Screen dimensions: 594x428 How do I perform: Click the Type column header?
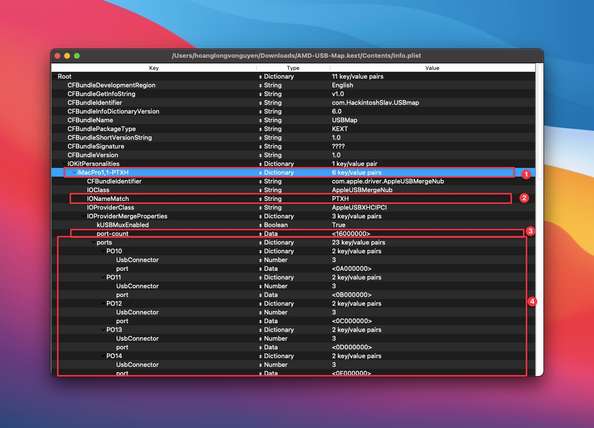click(293, 68)
